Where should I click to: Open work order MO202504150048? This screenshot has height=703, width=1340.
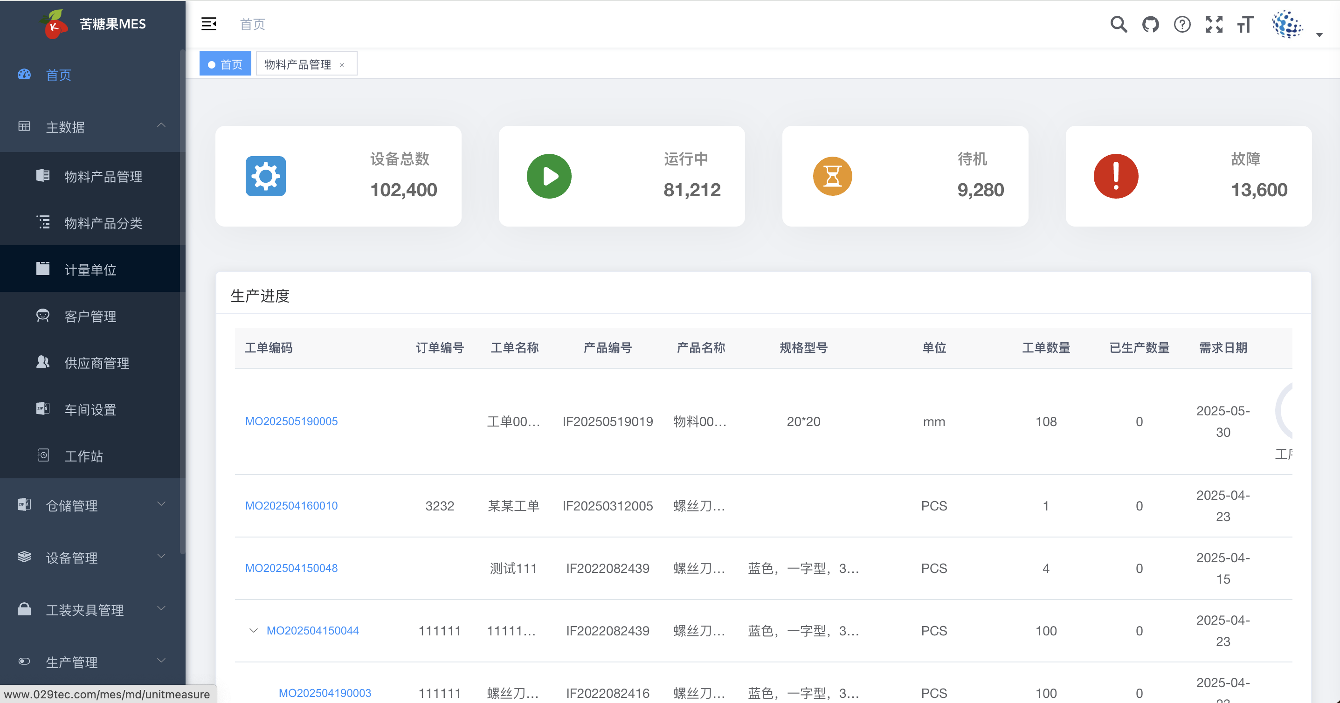coord(291,568)
